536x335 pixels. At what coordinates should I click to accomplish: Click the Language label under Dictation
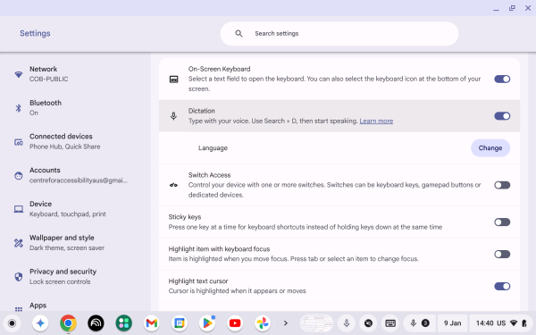(213, 148)
